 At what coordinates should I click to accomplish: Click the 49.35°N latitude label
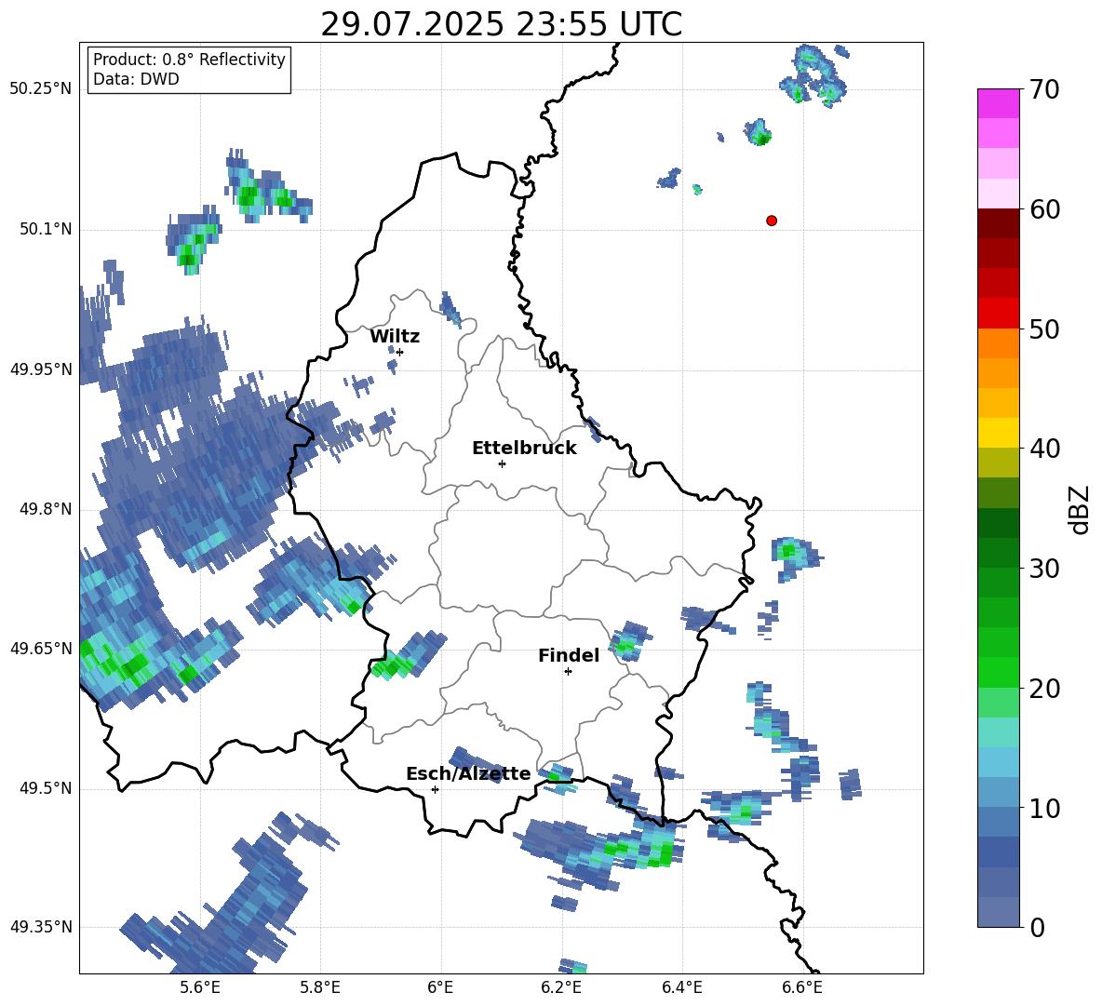(x=41, y=927)
